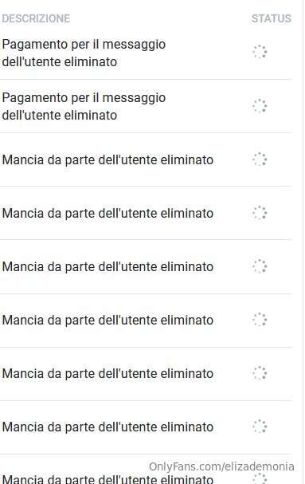Click pending status icon of sixth Mancia row
Image resolution: width=305 pixels, height=484 pixels.
pyautogui.click(x=260, y=427)
